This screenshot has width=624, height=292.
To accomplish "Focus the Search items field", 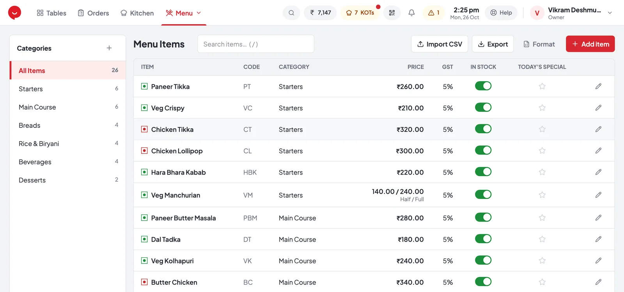I will pos(256,44).
